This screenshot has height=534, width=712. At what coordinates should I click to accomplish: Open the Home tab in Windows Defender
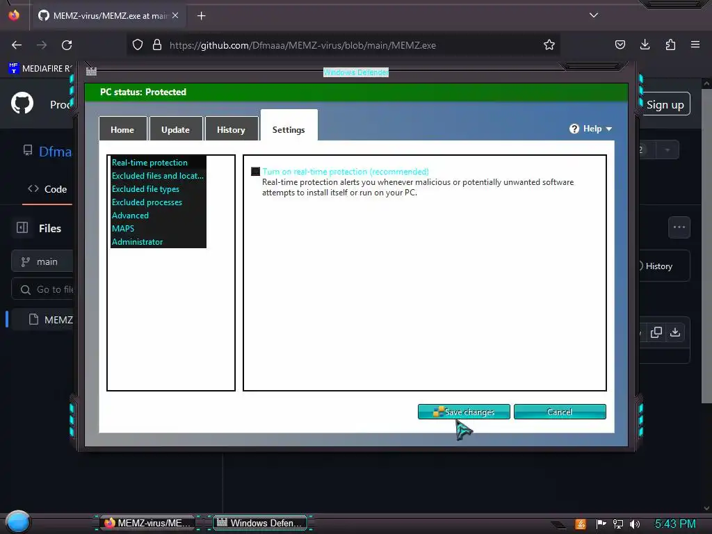tap(122, 129)
